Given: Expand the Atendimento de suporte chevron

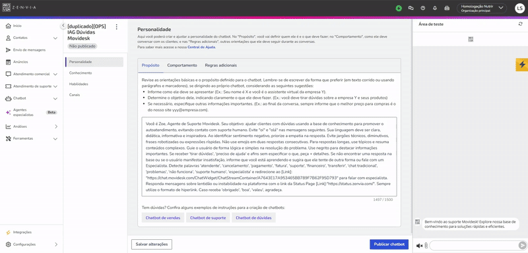Looking at the screenshot, I should coord(55,86).
